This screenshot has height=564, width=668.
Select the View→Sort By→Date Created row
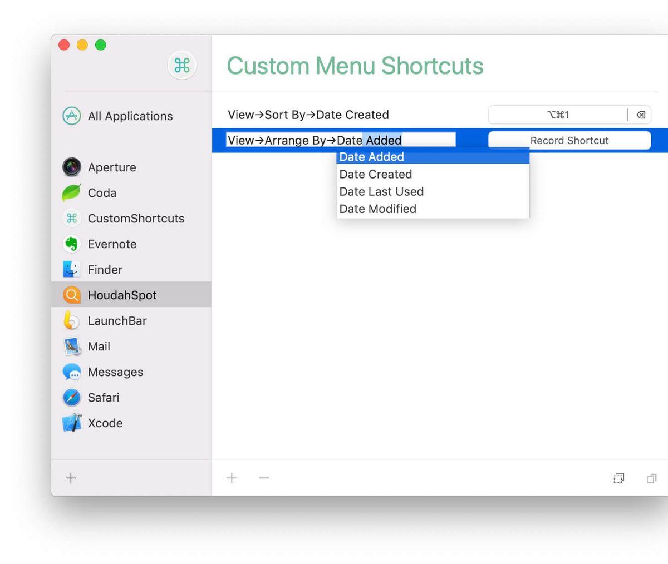440,115
